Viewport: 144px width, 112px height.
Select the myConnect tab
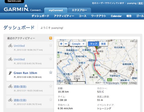coord(56,10)
